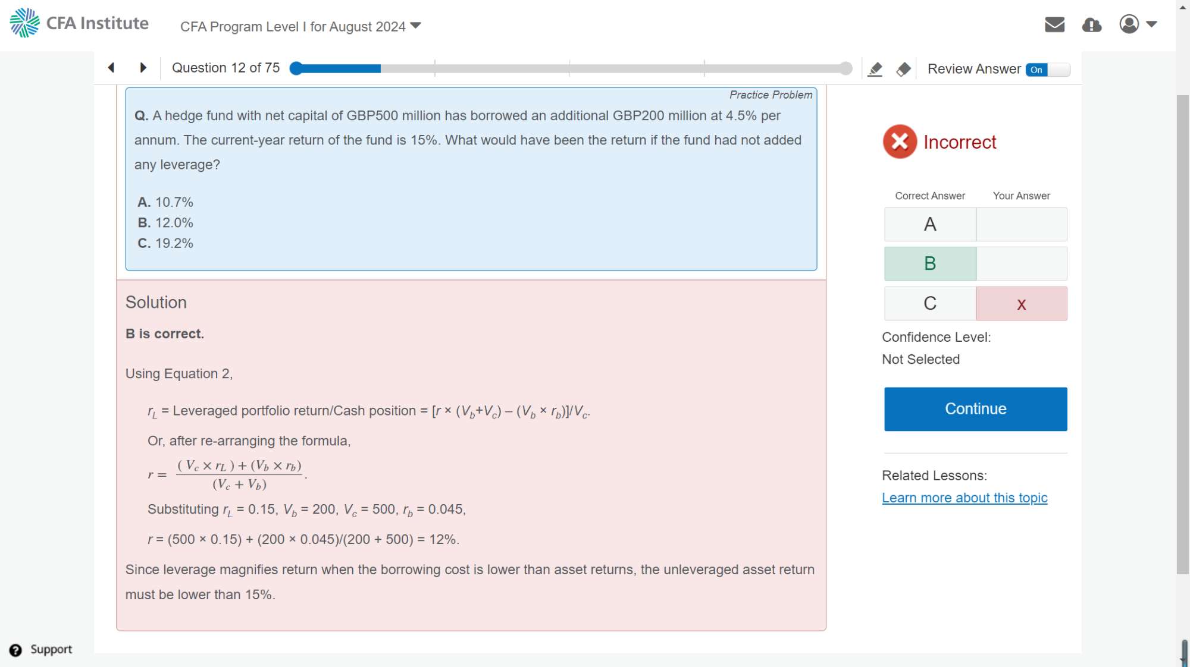The image size is (1190, 667).
Task: Click the red X in row C
Action: point(1022,304)
